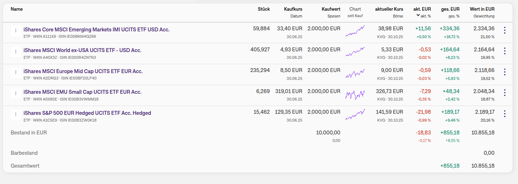Open three-dot menu for EMU Small Cap row
Screen dimensions: 518x184
point(505,93)
